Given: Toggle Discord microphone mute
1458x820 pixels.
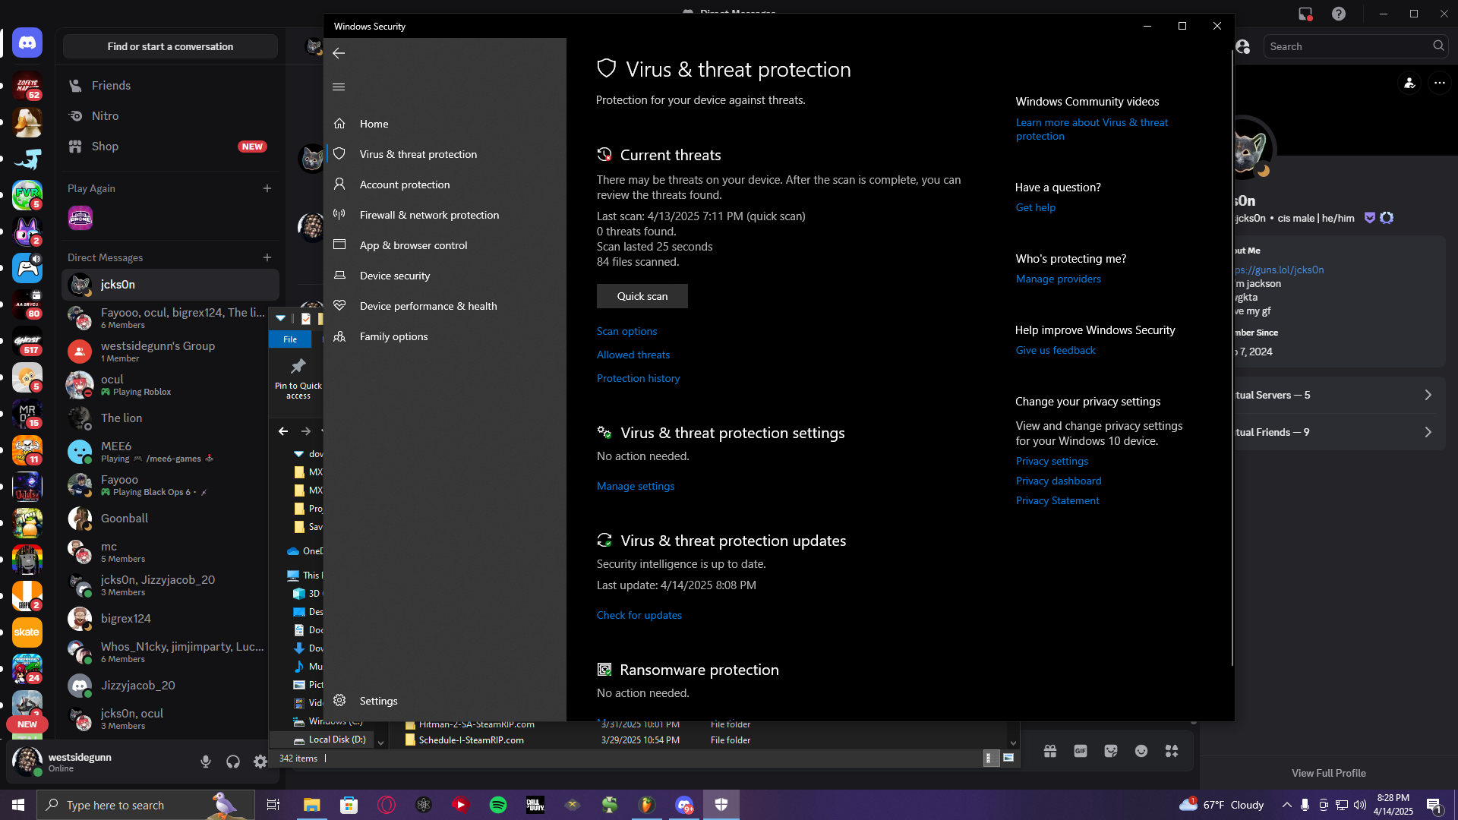Looking at the screenshot, I should pos(206,762).
